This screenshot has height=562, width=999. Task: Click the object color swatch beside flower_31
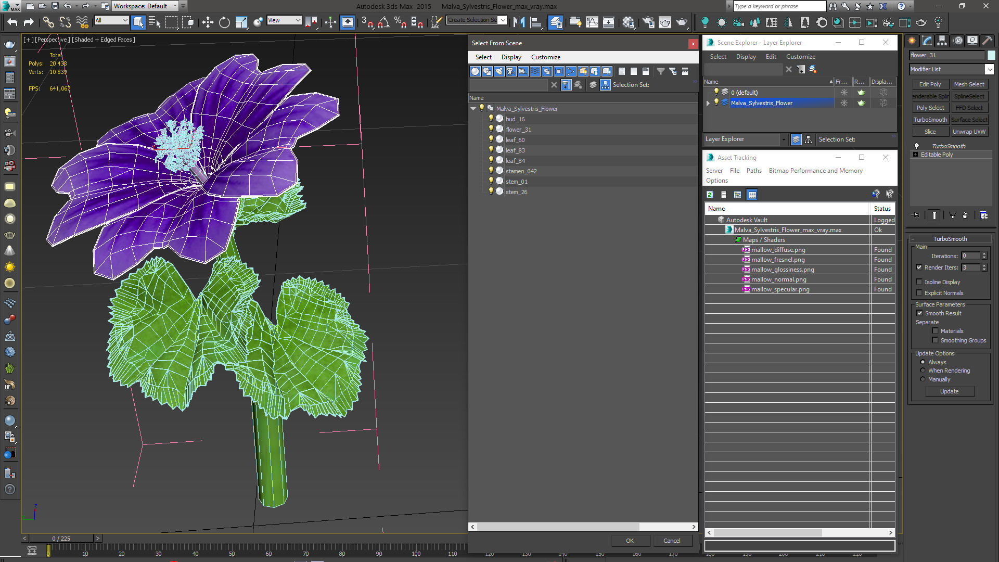point(991,55)
